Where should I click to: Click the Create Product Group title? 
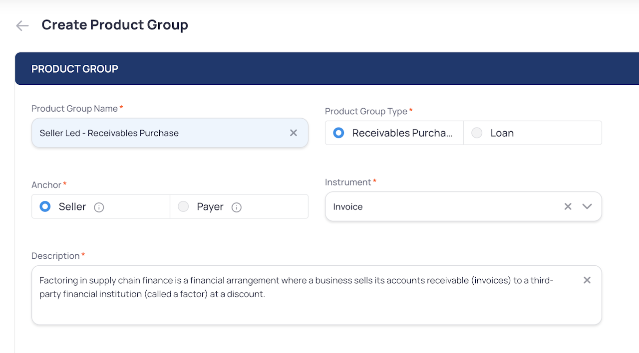point(115,25)
